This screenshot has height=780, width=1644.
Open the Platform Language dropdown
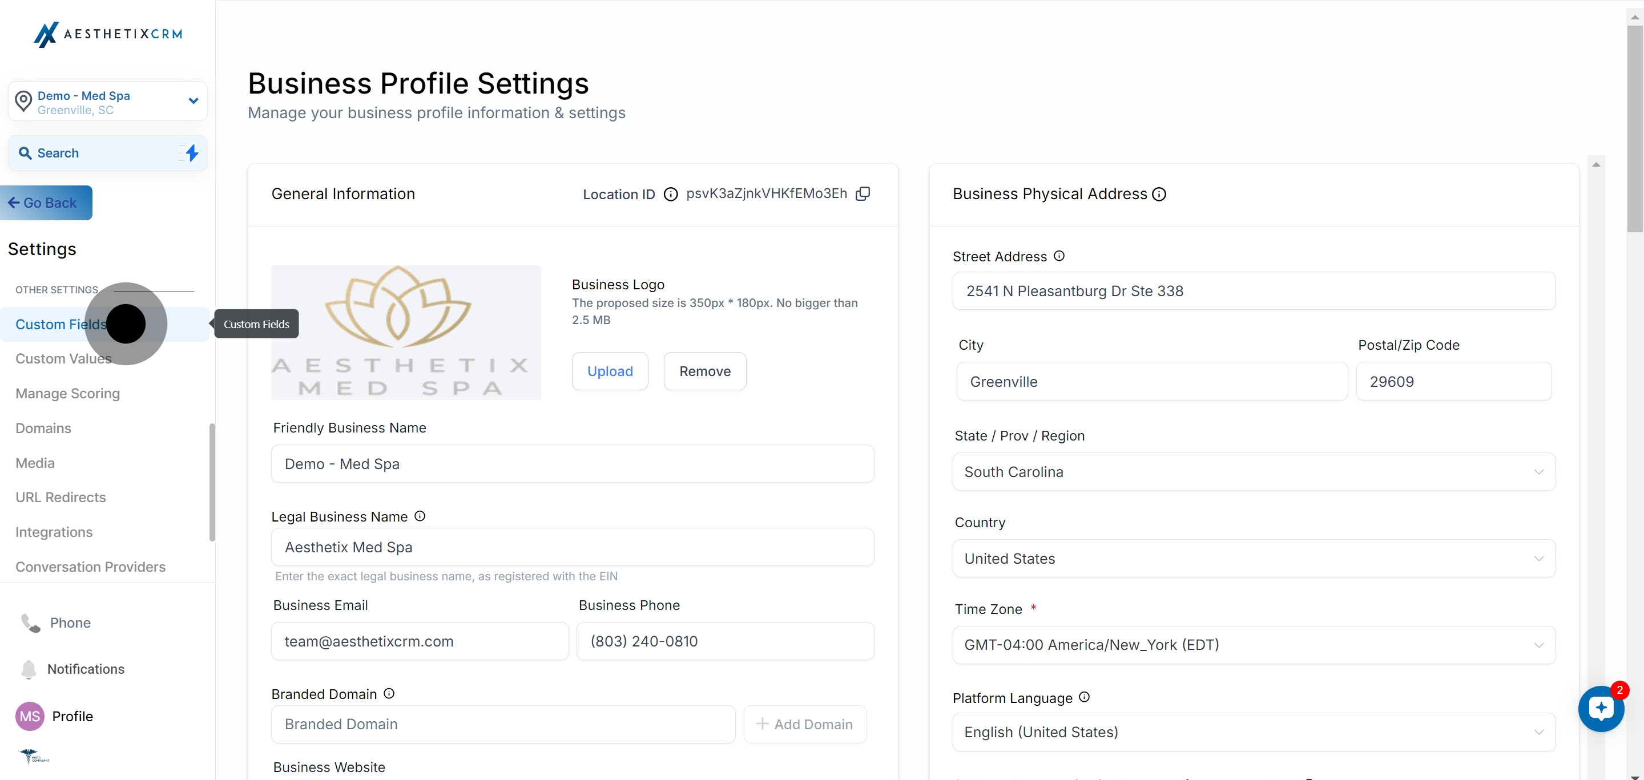1254,732
